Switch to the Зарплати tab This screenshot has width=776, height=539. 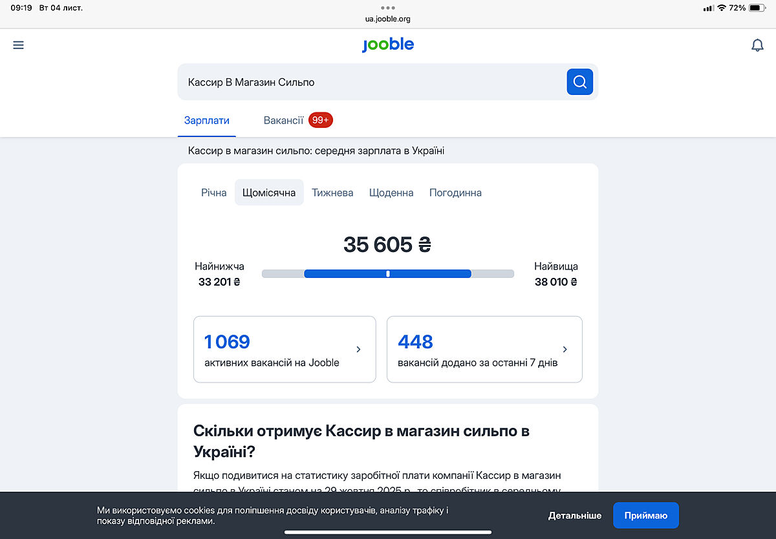click(x=206, y=120)
